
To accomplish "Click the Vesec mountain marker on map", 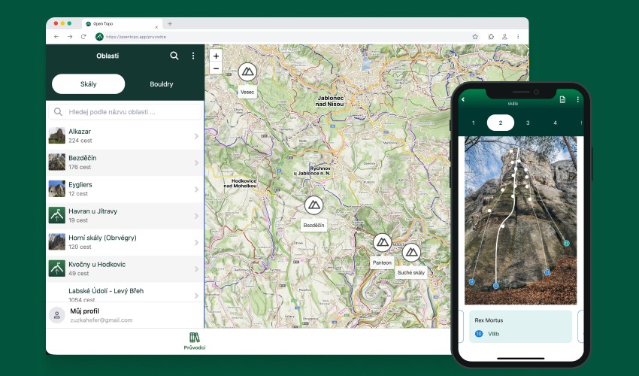I will pyautogui.click(x=247, y=72).
